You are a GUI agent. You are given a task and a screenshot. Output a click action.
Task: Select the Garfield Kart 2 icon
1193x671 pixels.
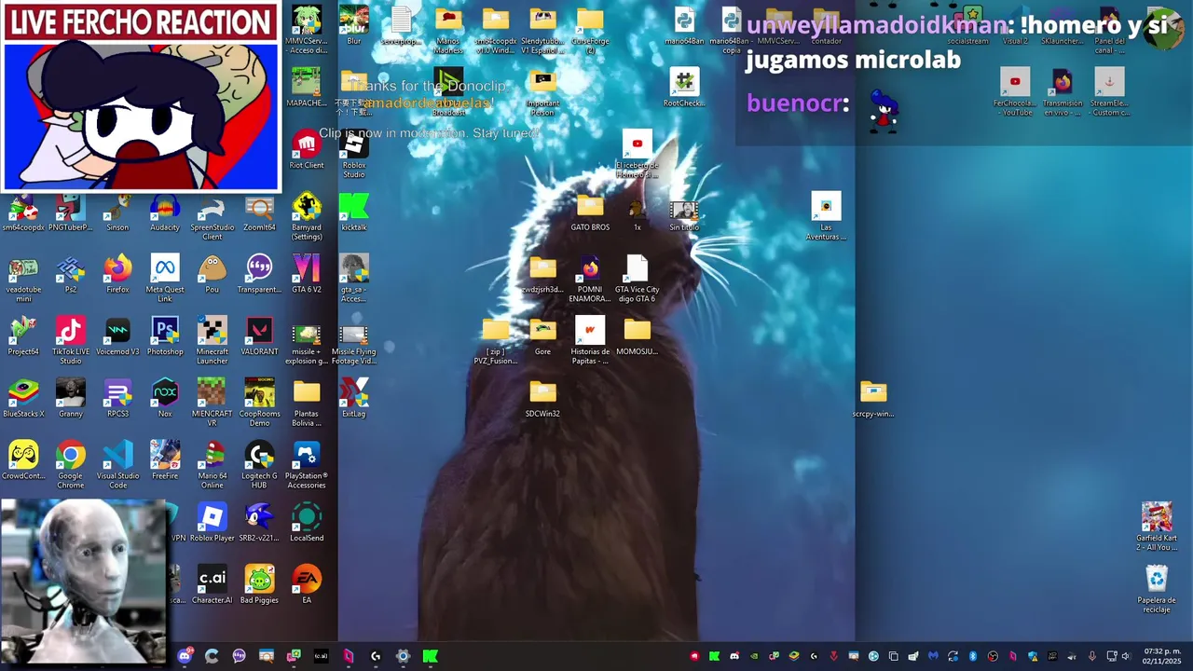(1157, 527)
